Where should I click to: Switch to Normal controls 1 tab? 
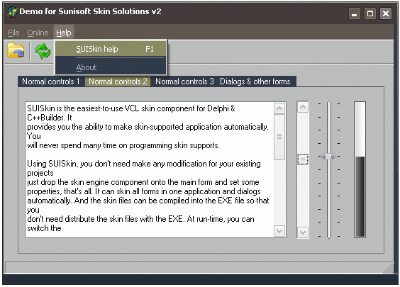point(51,81)
